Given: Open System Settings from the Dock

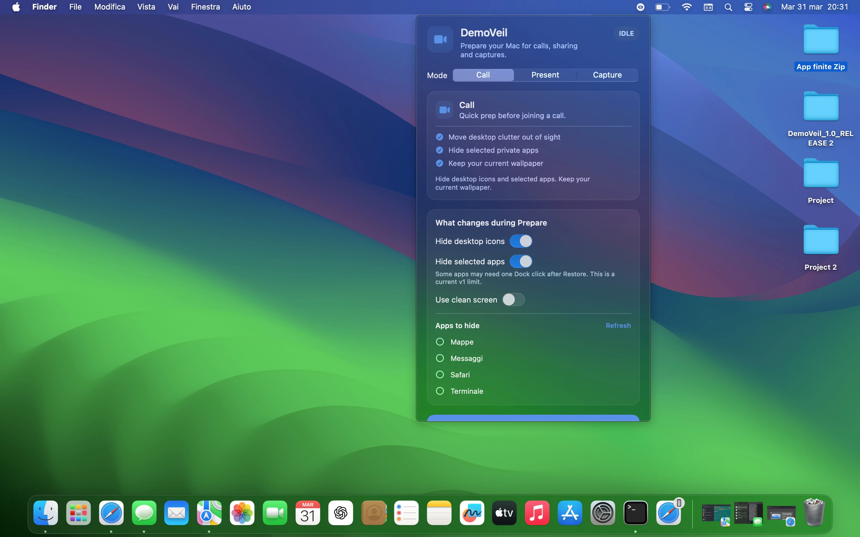Looking at the screenshot, I should (x=603, y=513).
